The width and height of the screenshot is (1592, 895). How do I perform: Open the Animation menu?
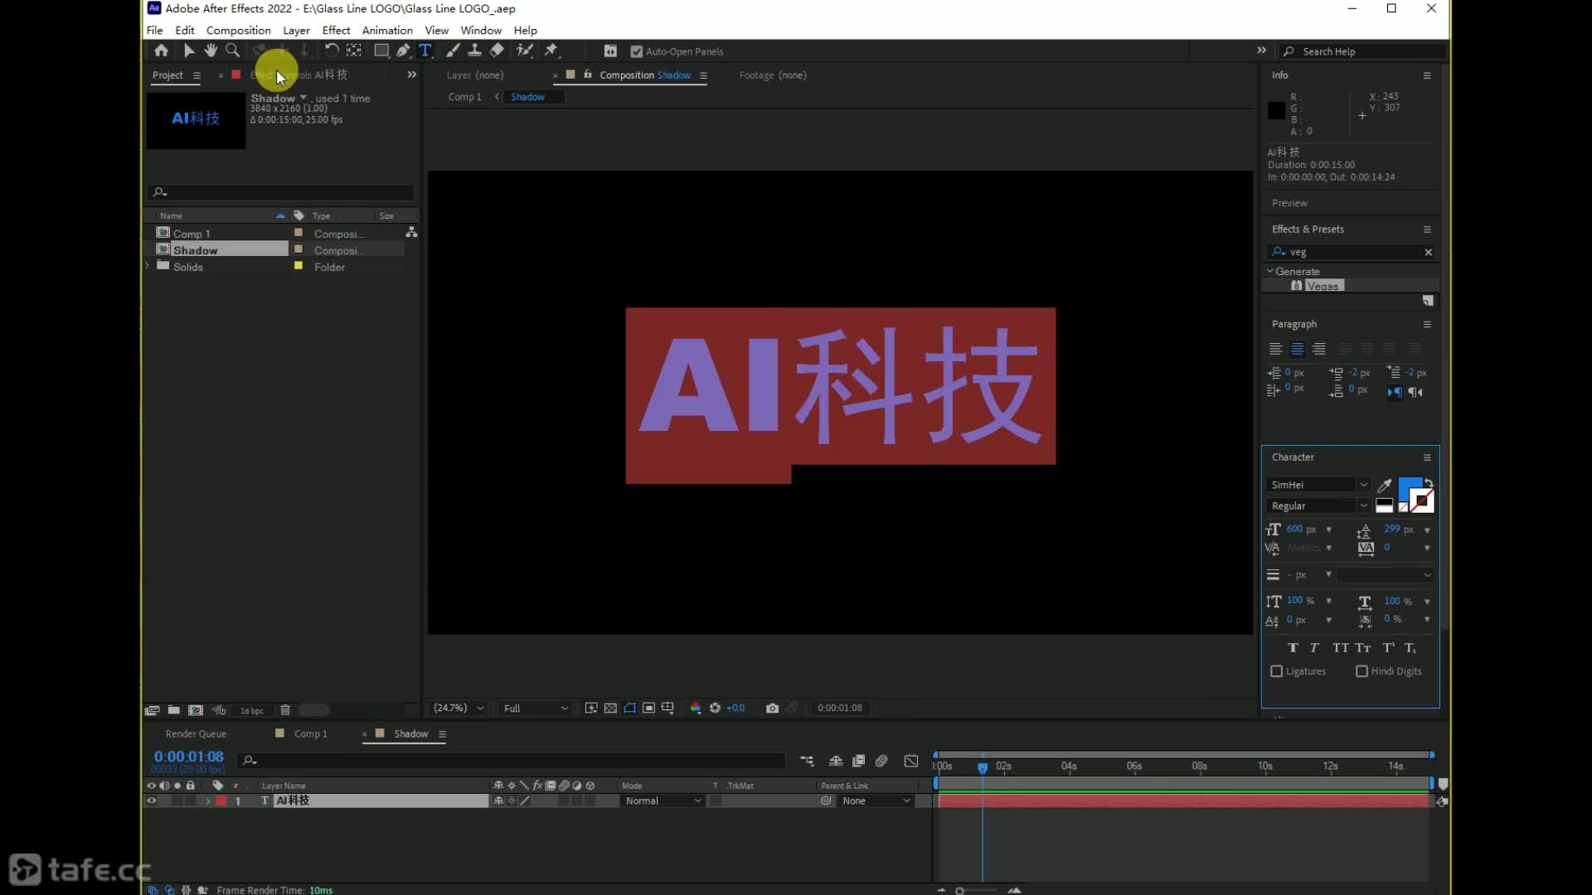[x=387, y=30]
